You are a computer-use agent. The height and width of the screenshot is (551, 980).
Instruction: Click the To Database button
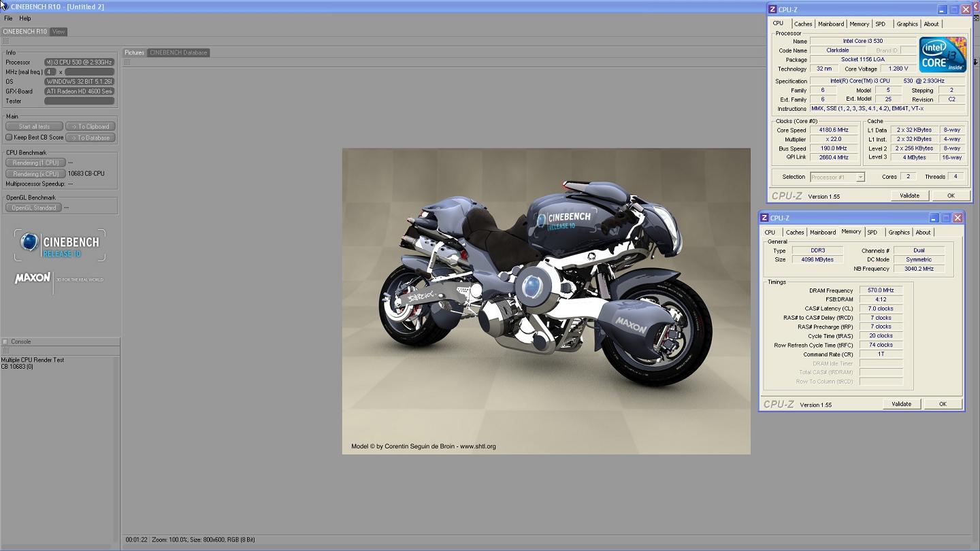click(91, 137)
